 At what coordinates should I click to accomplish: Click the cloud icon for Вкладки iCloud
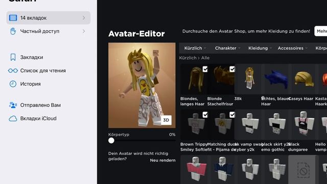(13, 119)
